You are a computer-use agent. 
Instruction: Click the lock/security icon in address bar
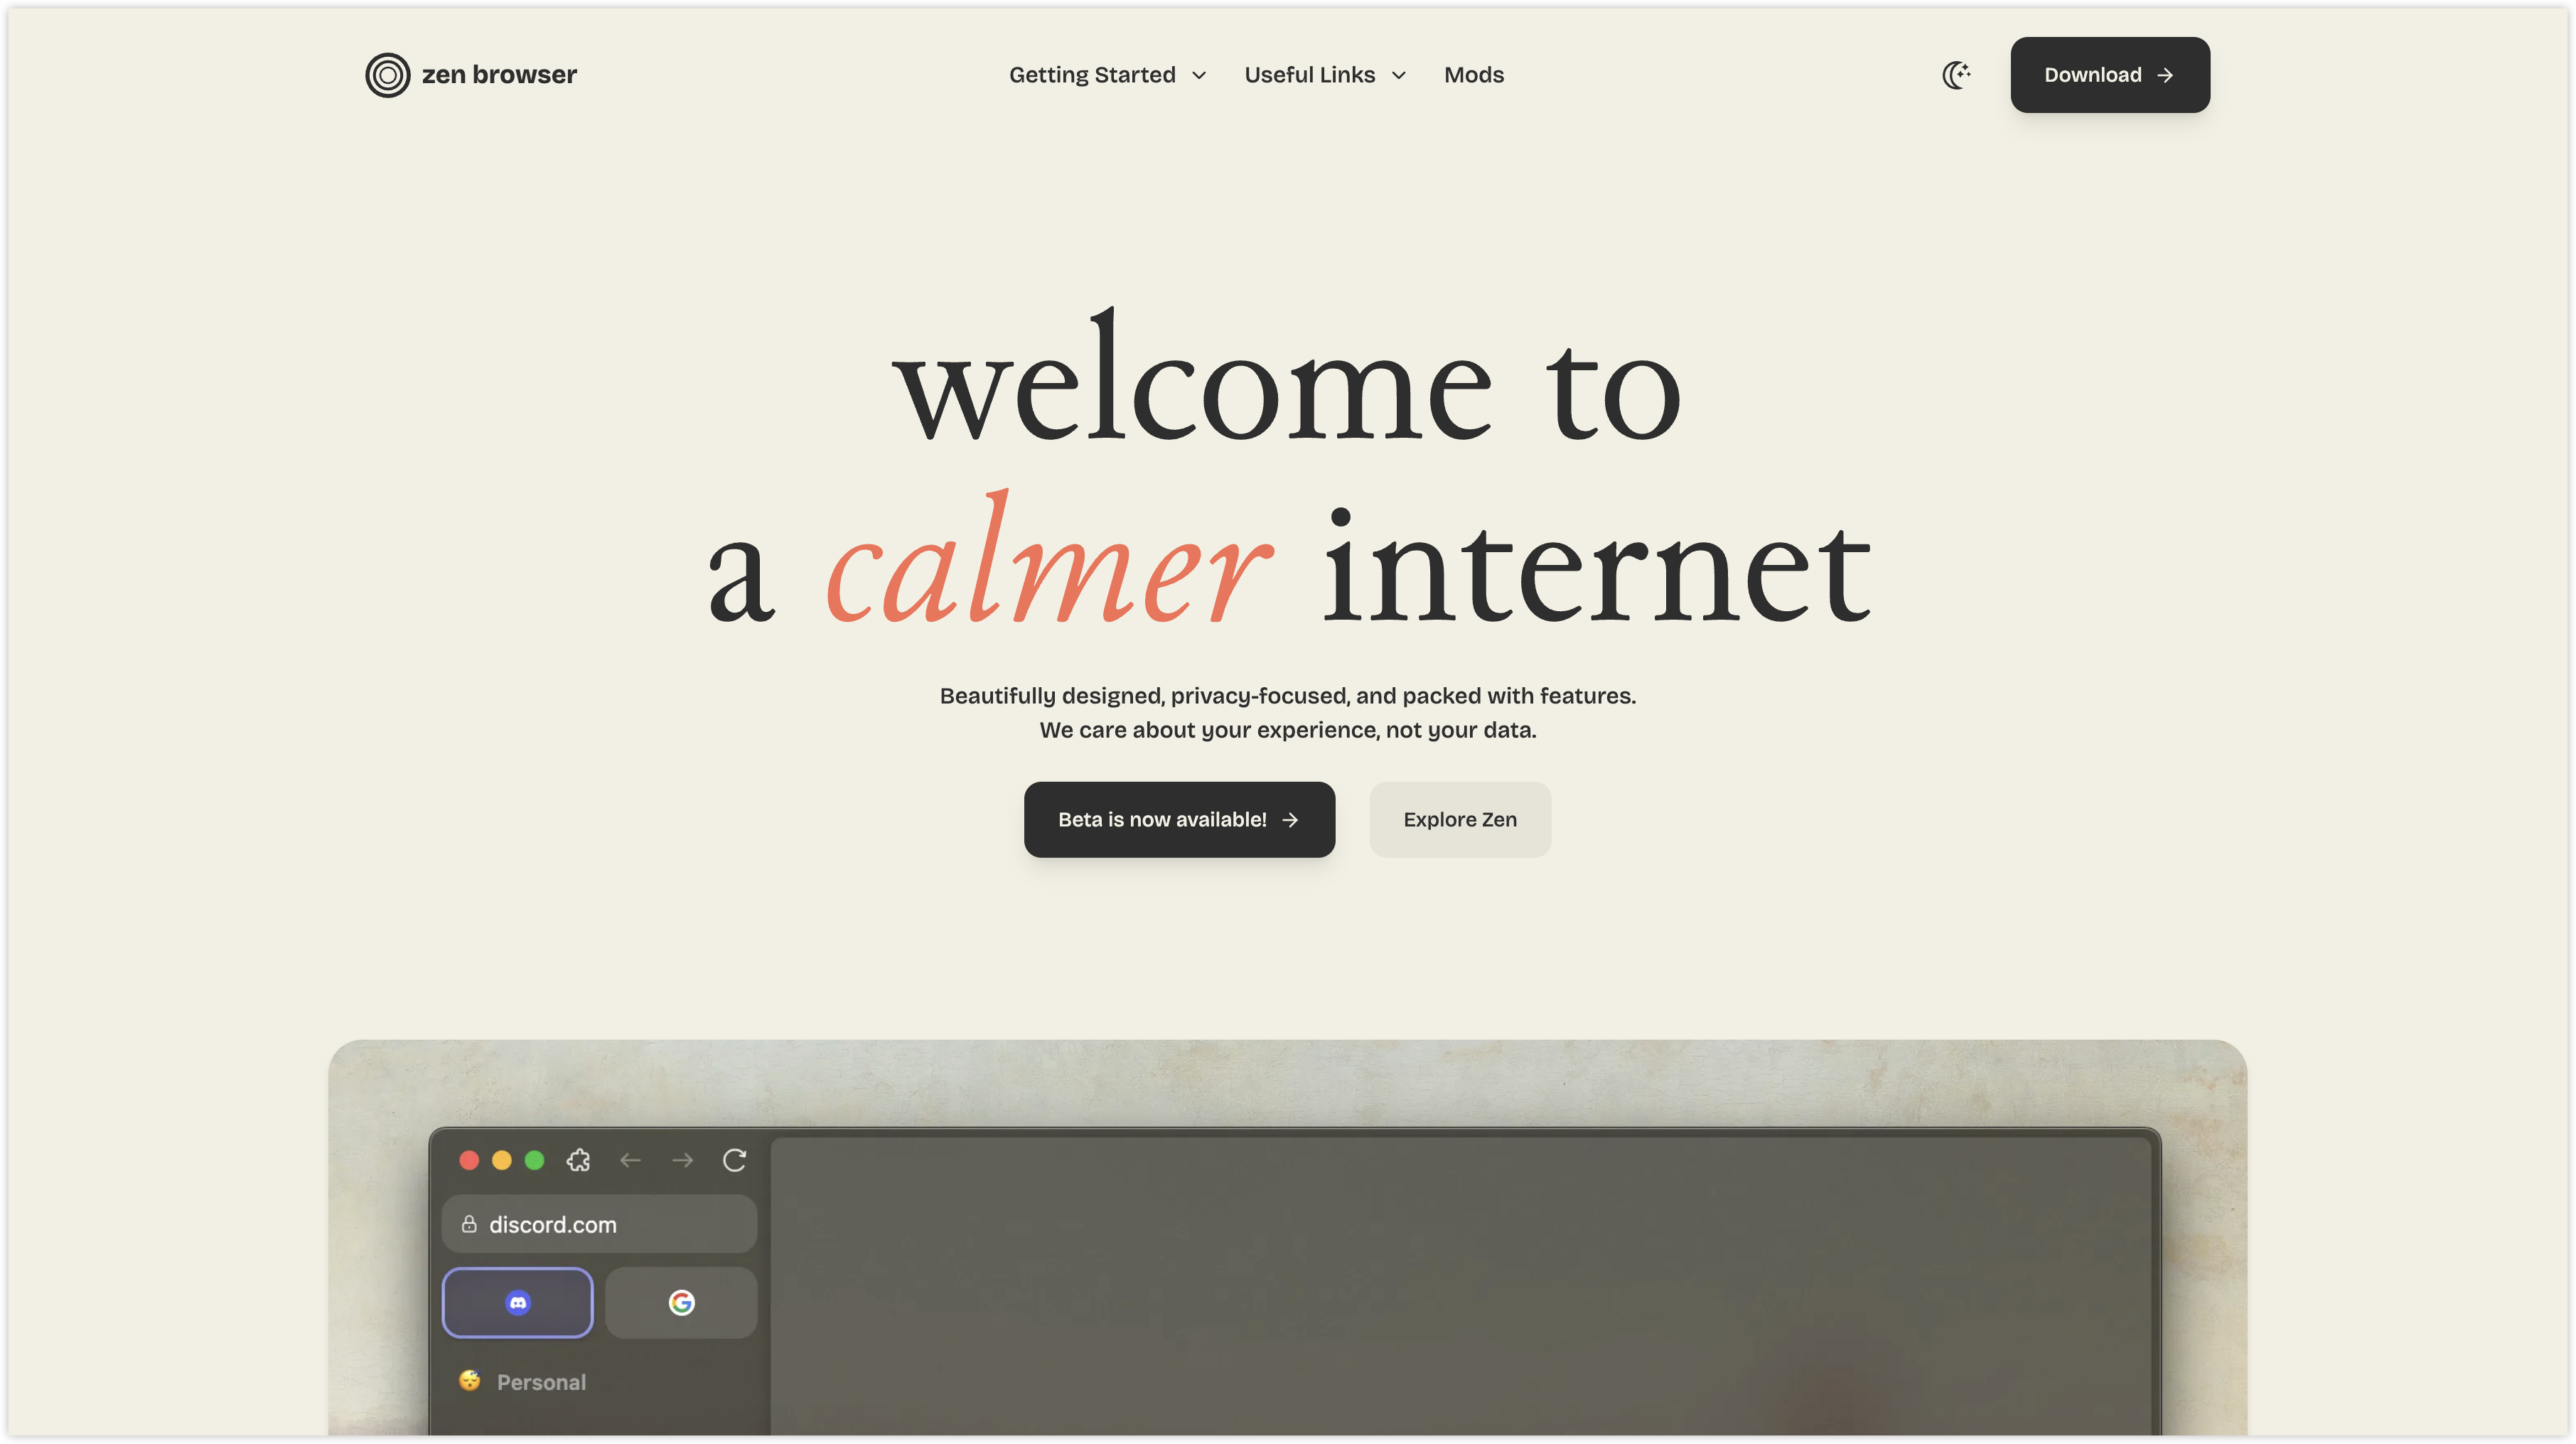(471, 1223)
